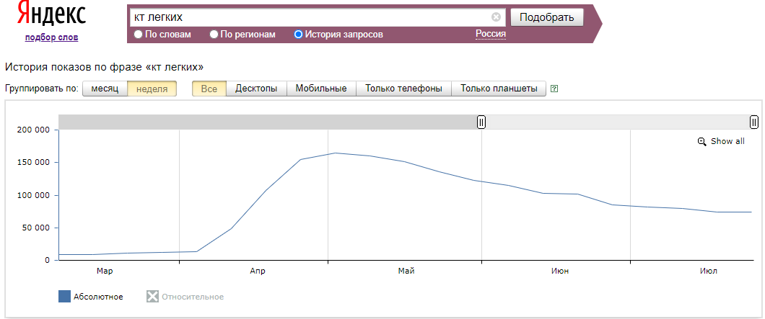The image size is (765, 319).
Task: Click the 100 000 axis value
Action: [32, 195]
